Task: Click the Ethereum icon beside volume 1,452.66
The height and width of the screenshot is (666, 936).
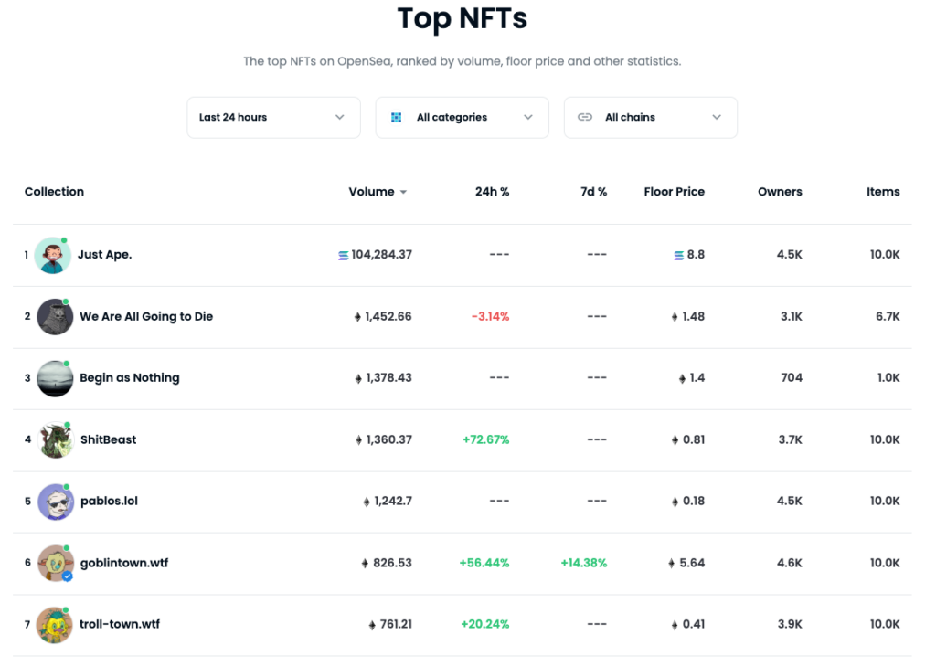Action: (357, 317)
